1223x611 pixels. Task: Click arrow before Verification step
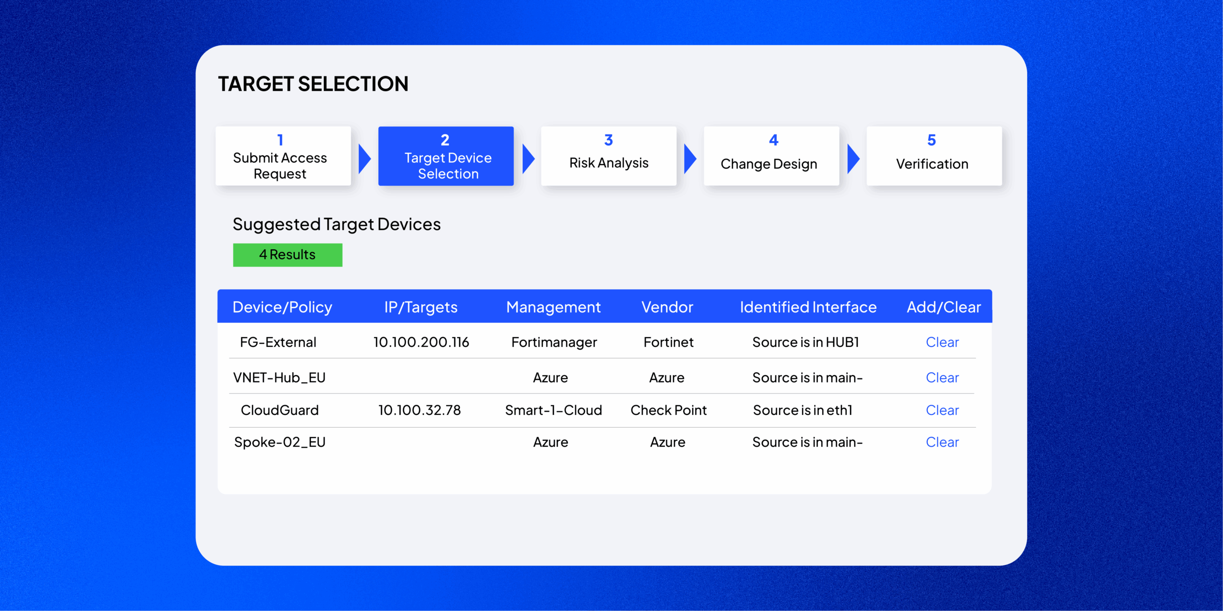(x=853, y=159)
